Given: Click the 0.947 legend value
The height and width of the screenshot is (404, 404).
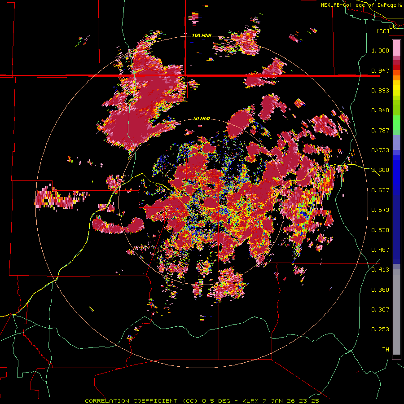Looking at the screenshot, I should (380, 70).
